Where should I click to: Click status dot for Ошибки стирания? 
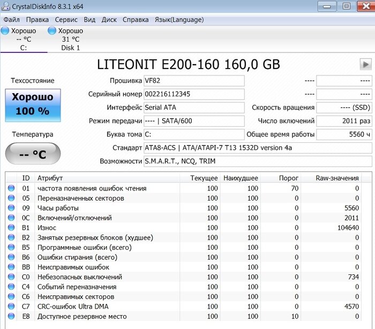tap(11, 257)
